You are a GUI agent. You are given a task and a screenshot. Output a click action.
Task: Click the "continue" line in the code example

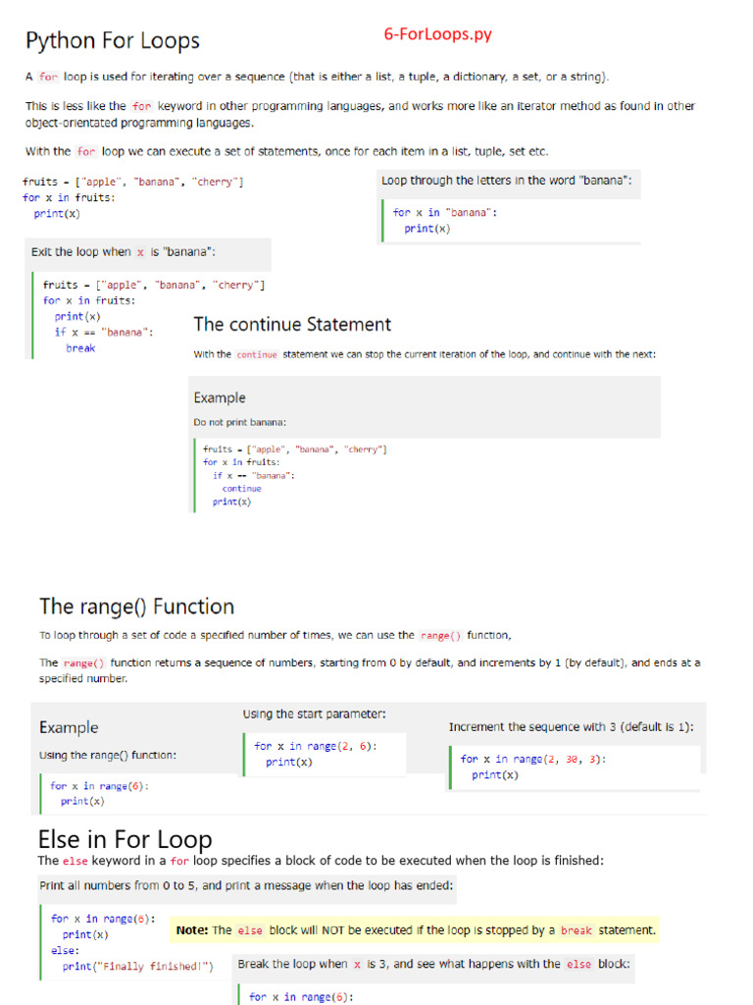tap(241, 488)
